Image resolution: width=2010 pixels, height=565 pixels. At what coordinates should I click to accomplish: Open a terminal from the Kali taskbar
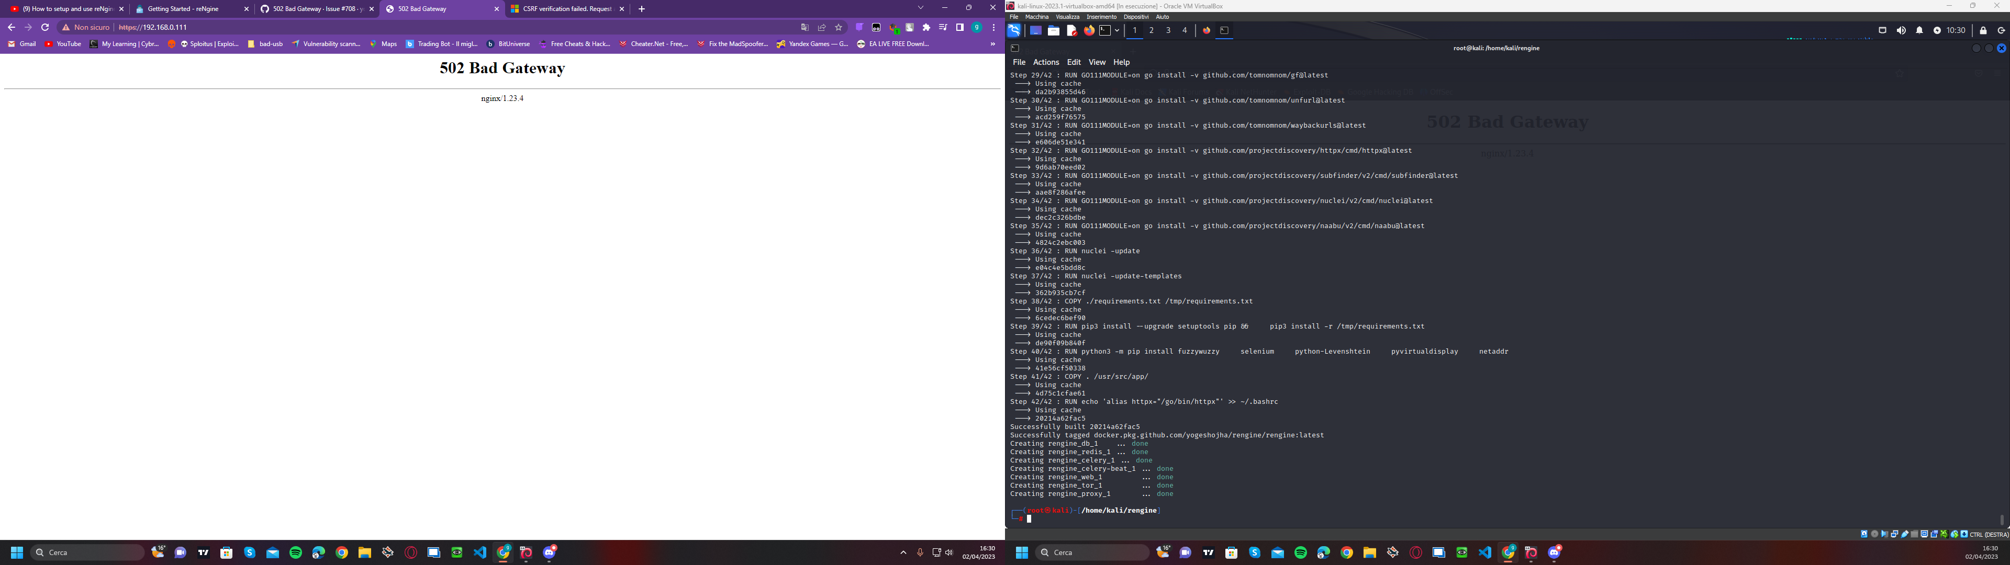coord(1105,30)
